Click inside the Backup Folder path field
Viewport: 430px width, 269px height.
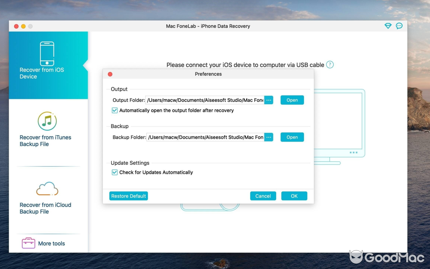(205, 137)
